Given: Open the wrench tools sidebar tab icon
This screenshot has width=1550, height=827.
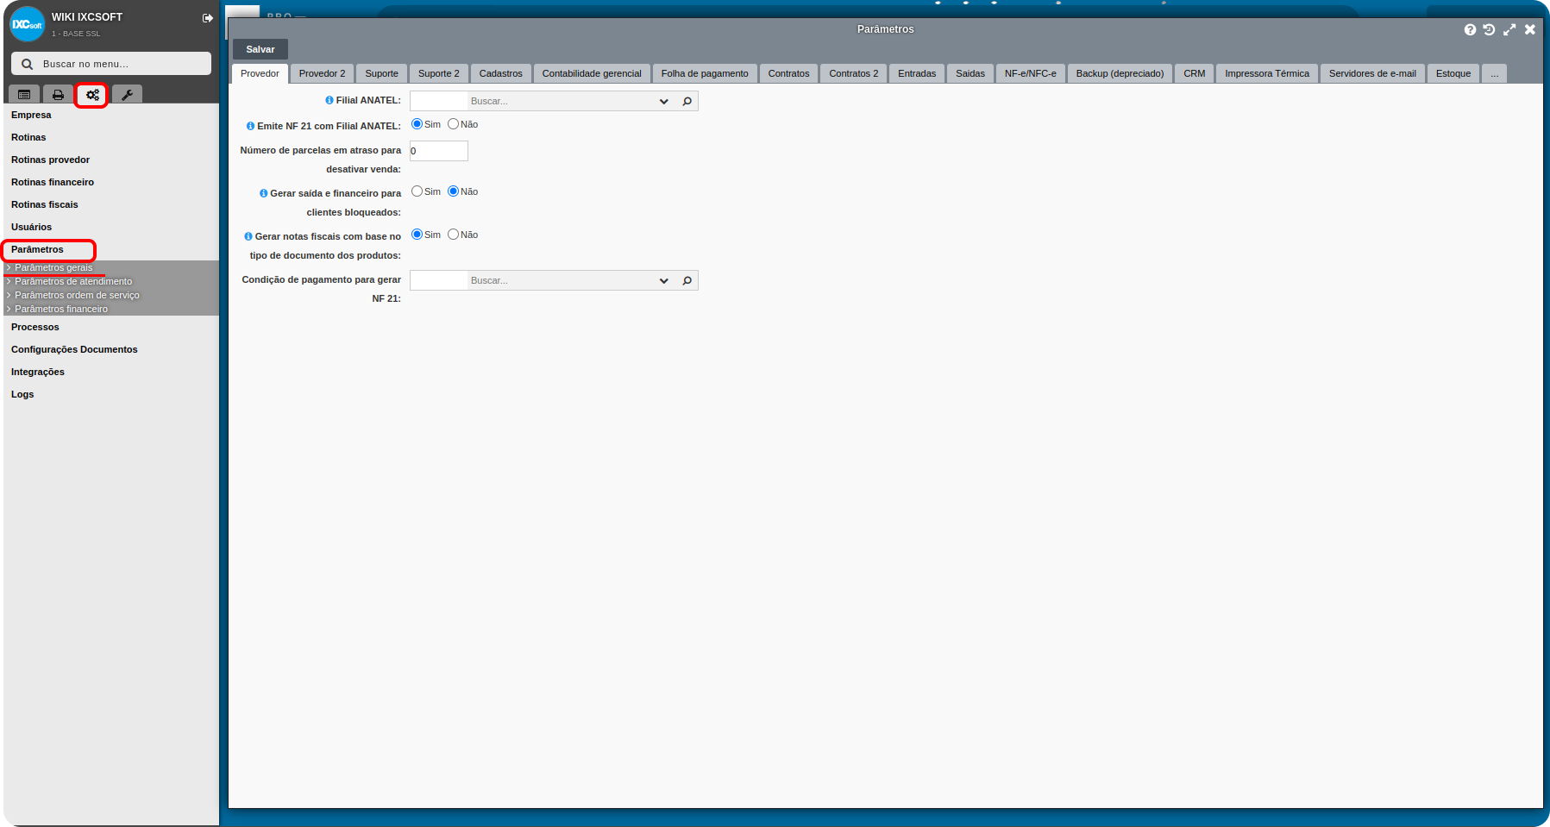Looking at the screenshot, I should (x=127, y=95).
